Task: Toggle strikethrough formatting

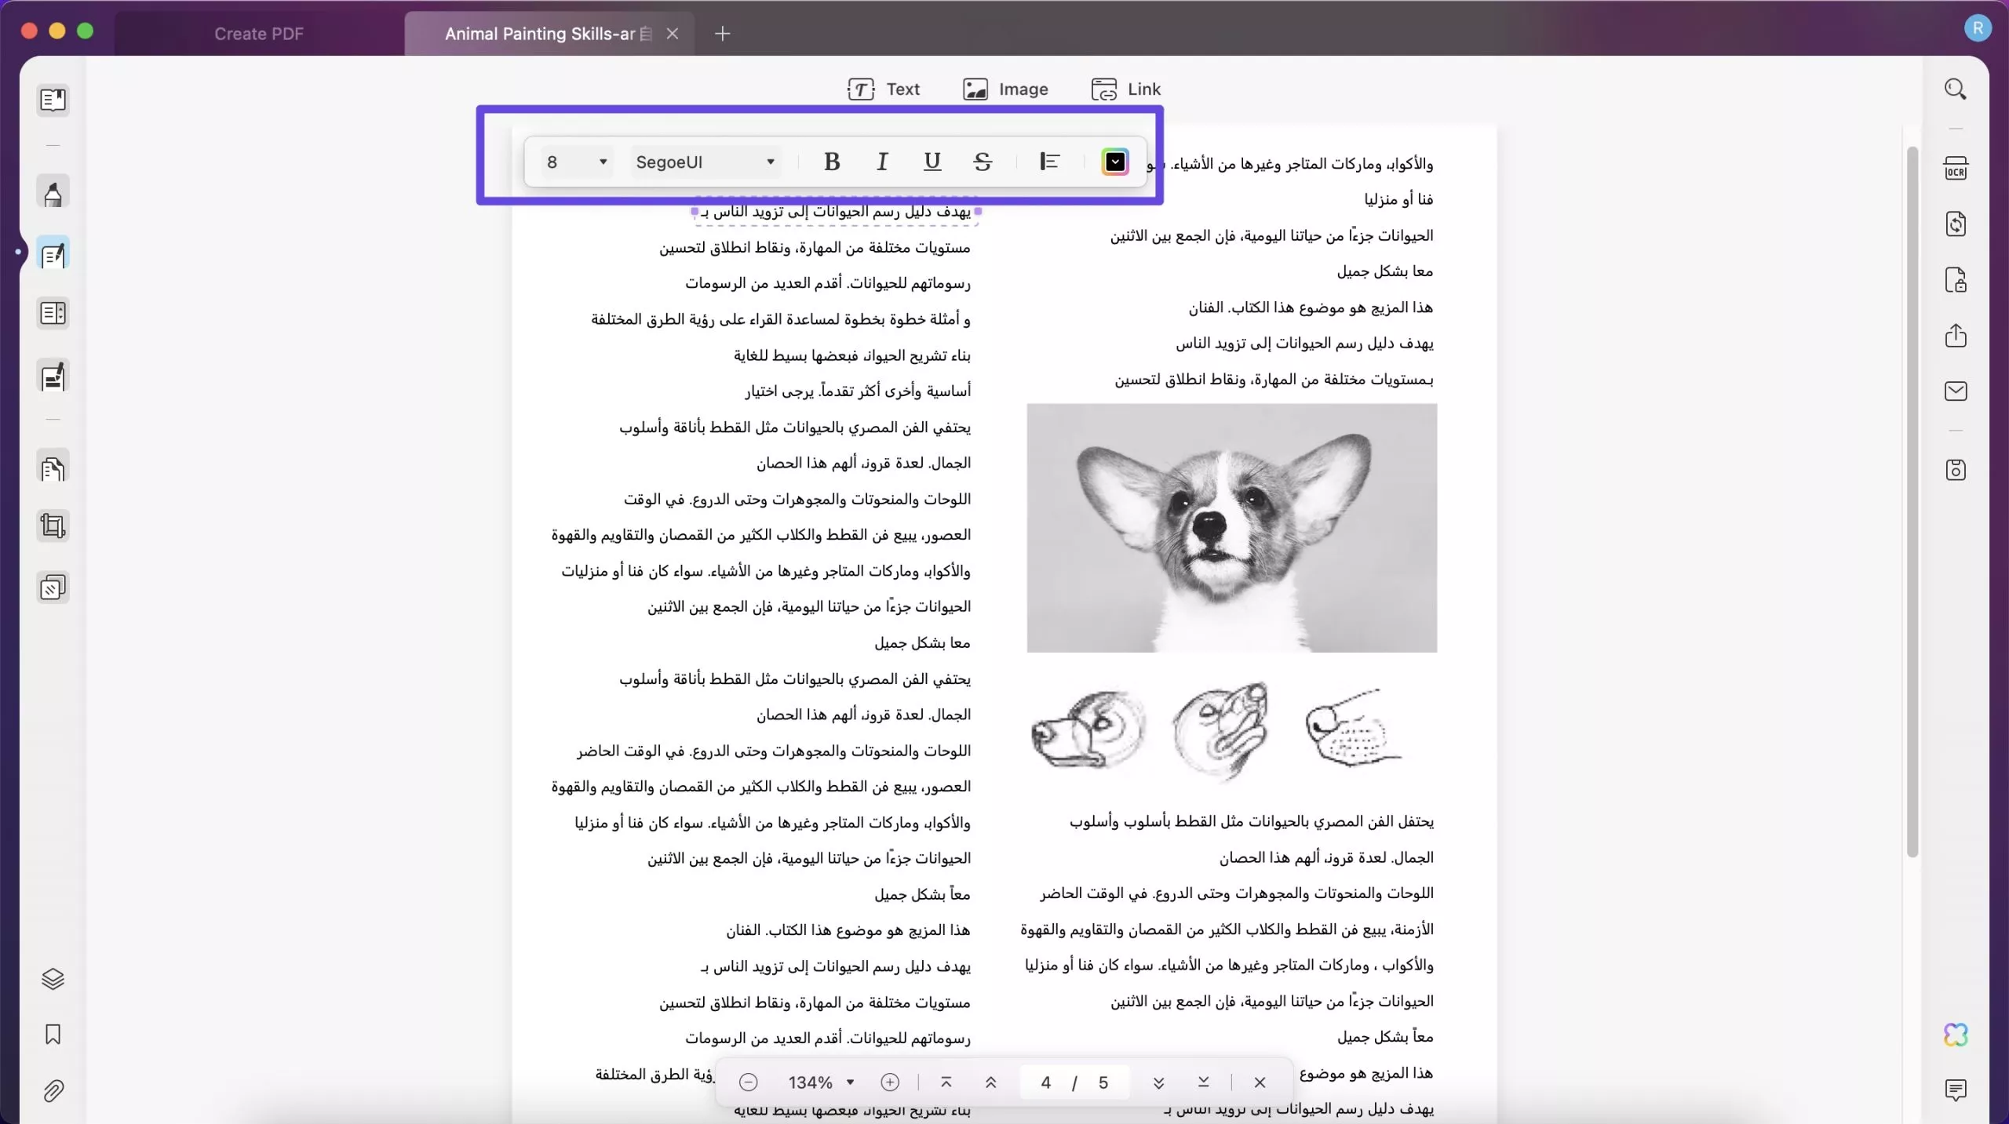Action: point(983,162)
